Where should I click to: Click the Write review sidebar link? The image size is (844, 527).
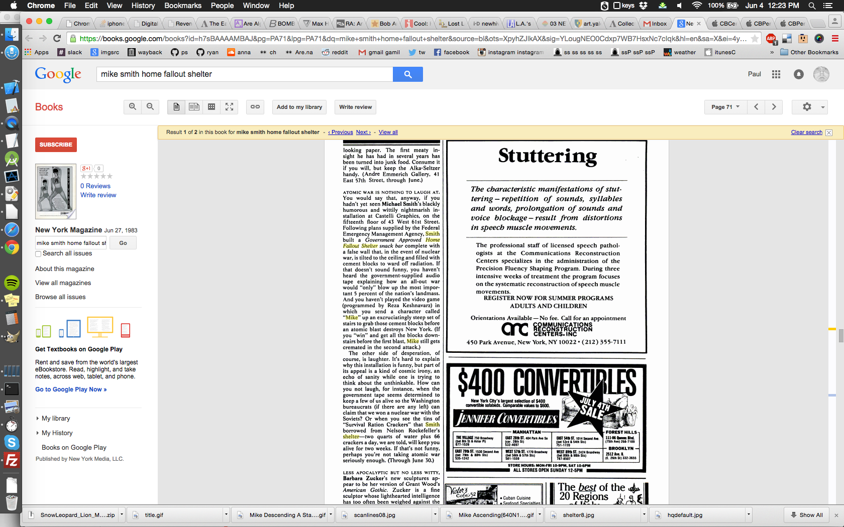98,195
